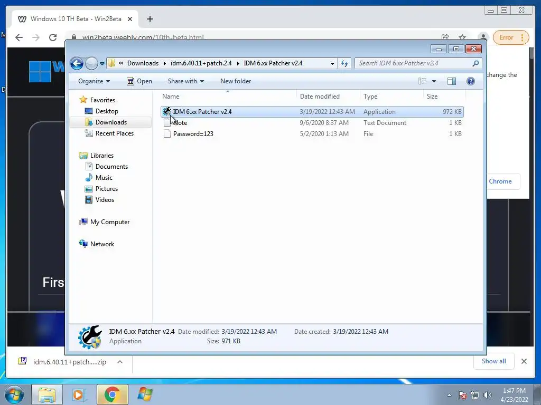Click the Explorer back navigation arrow

77,63
